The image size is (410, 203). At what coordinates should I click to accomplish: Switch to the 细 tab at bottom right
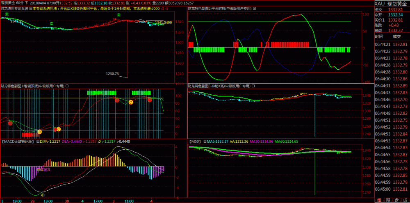(379, 201)
